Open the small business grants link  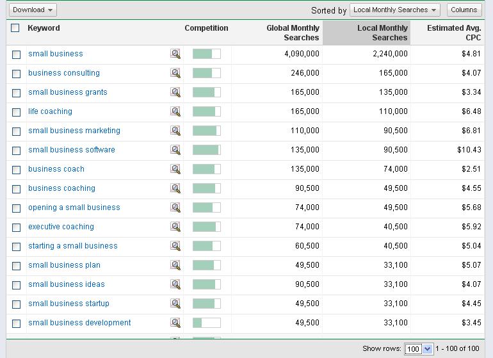68,92
